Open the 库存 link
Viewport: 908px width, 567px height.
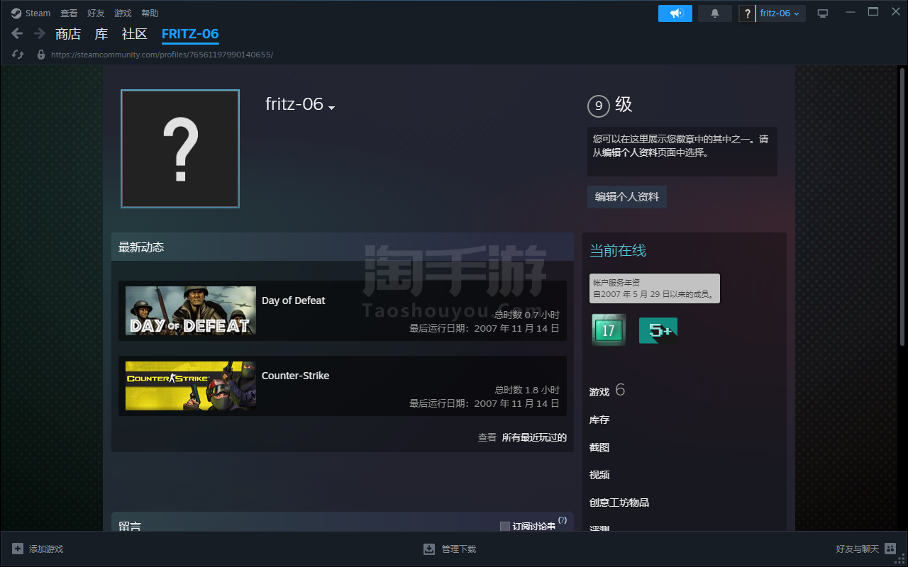point(599,420)
